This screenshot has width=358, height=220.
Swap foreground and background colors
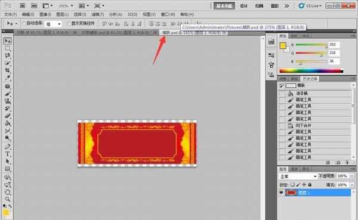point(10,206)
